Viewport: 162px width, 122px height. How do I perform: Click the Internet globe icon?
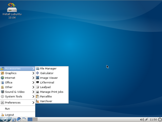tap(2, 78)
